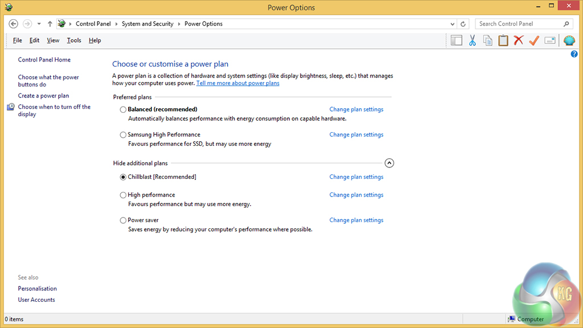This screenshot has width=583, height=328.
Task: Open the recent locations dropdown arrow
Action: [x=39, y=24]
